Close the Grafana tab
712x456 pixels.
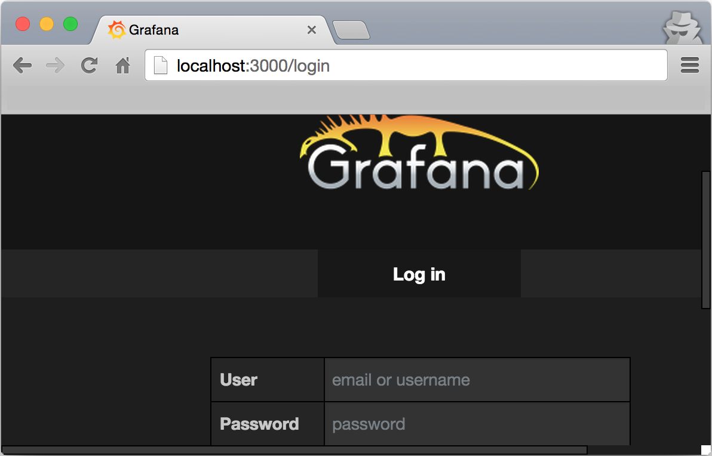pos(312,30)
